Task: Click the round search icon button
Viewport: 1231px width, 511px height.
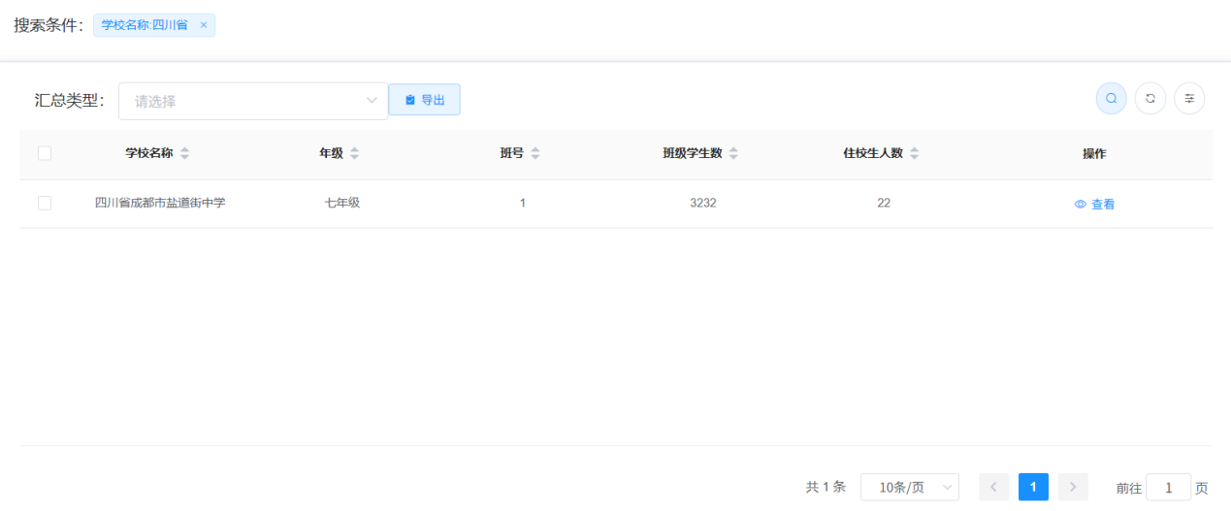Action: pos(1111,99)
